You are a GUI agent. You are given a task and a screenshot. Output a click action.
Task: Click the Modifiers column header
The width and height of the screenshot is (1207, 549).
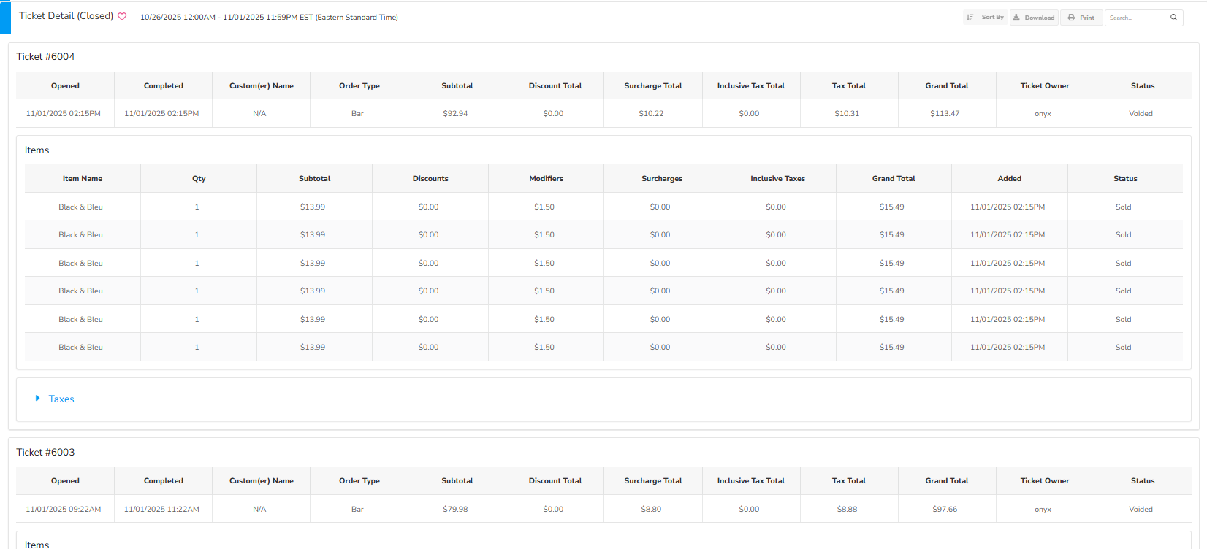point(546,179)
